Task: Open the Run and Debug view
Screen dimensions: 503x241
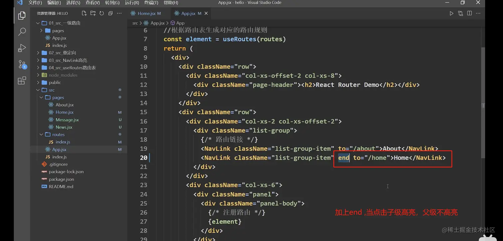Action: tap(22, 48)
